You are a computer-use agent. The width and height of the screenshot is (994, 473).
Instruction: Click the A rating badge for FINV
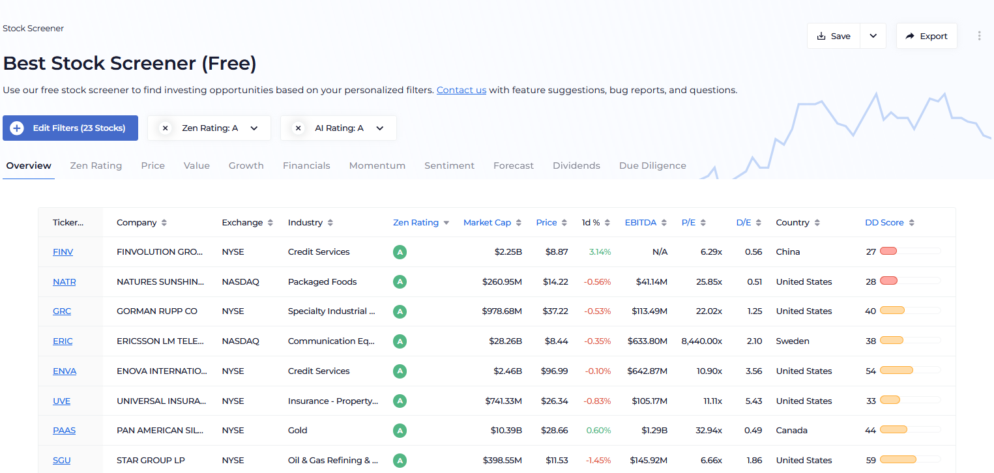(400, 252)
